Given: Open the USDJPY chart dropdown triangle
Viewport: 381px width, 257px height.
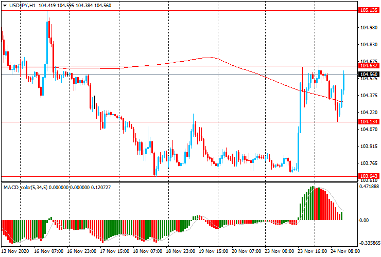Looking at the screenshot, I should click(x=5, y=6).
